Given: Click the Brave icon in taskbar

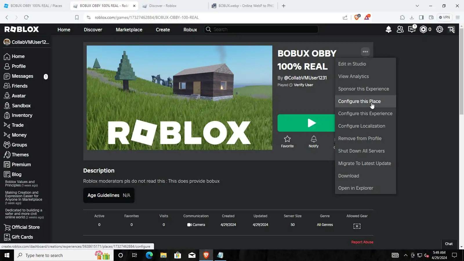Looking at the screenshot, I should (x=206, y=255).
